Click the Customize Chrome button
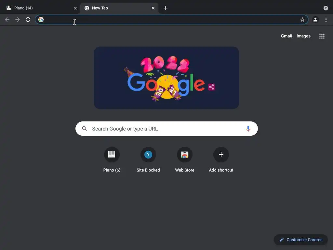 click(x=301, y=240)
